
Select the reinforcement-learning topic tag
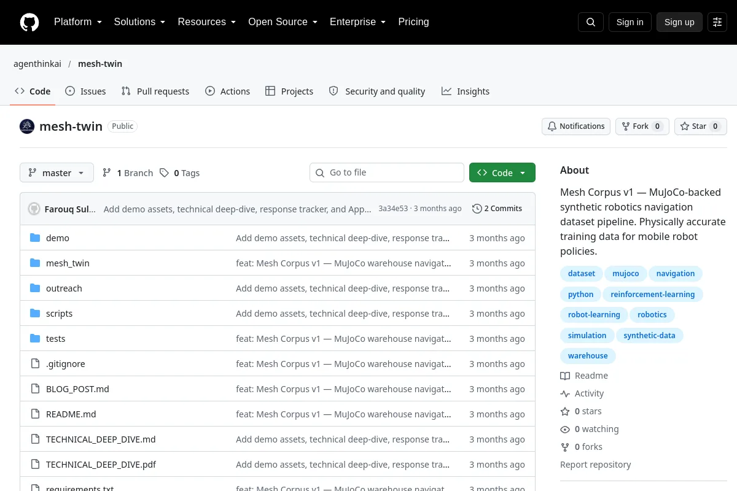click(653, 295)
